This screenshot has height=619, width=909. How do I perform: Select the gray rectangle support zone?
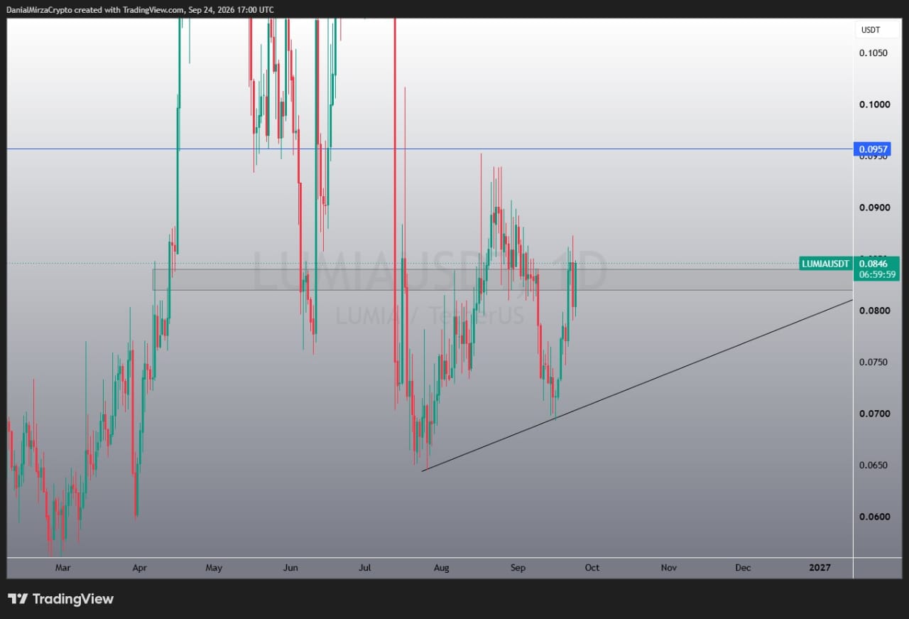pyautogui.click(x=503, y=279)
